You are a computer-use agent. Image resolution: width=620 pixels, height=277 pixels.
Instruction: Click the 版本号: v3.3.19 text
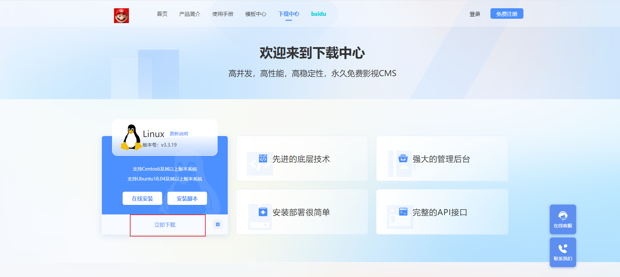click(x=160, y=145)
